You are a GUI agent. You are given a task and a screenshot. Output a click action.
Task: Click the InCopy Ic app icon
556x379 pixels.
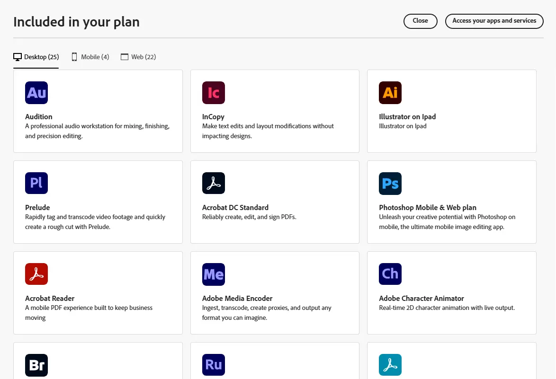(x=214, y=93)
